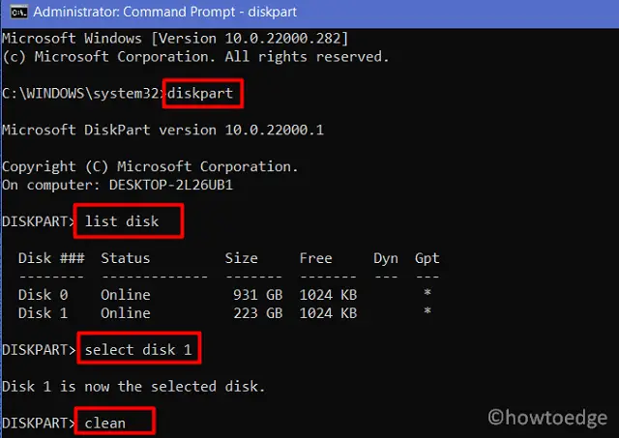619x438 pixels.
Task: Click the "Size" column header
Action: 241,258
